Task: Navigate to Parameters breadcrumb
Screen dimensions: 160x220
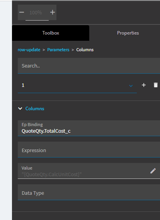Action: pyautogui.click(x=58, y=50)
